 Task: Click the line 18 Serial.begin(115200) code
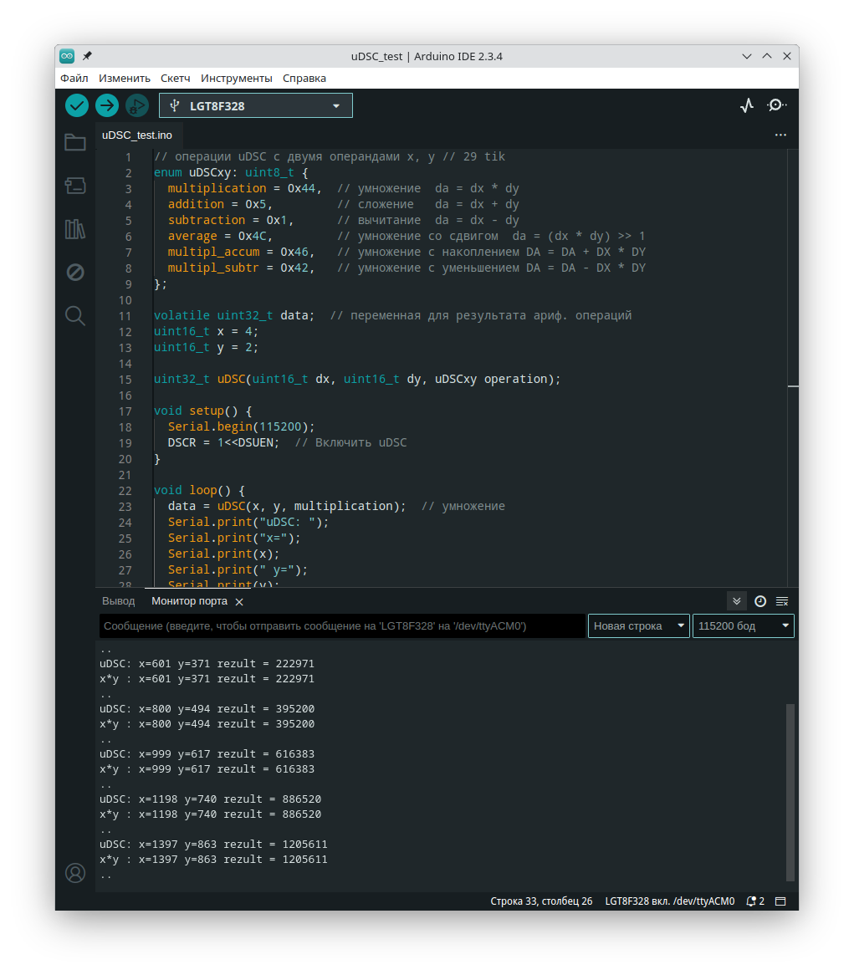point(242,426)
